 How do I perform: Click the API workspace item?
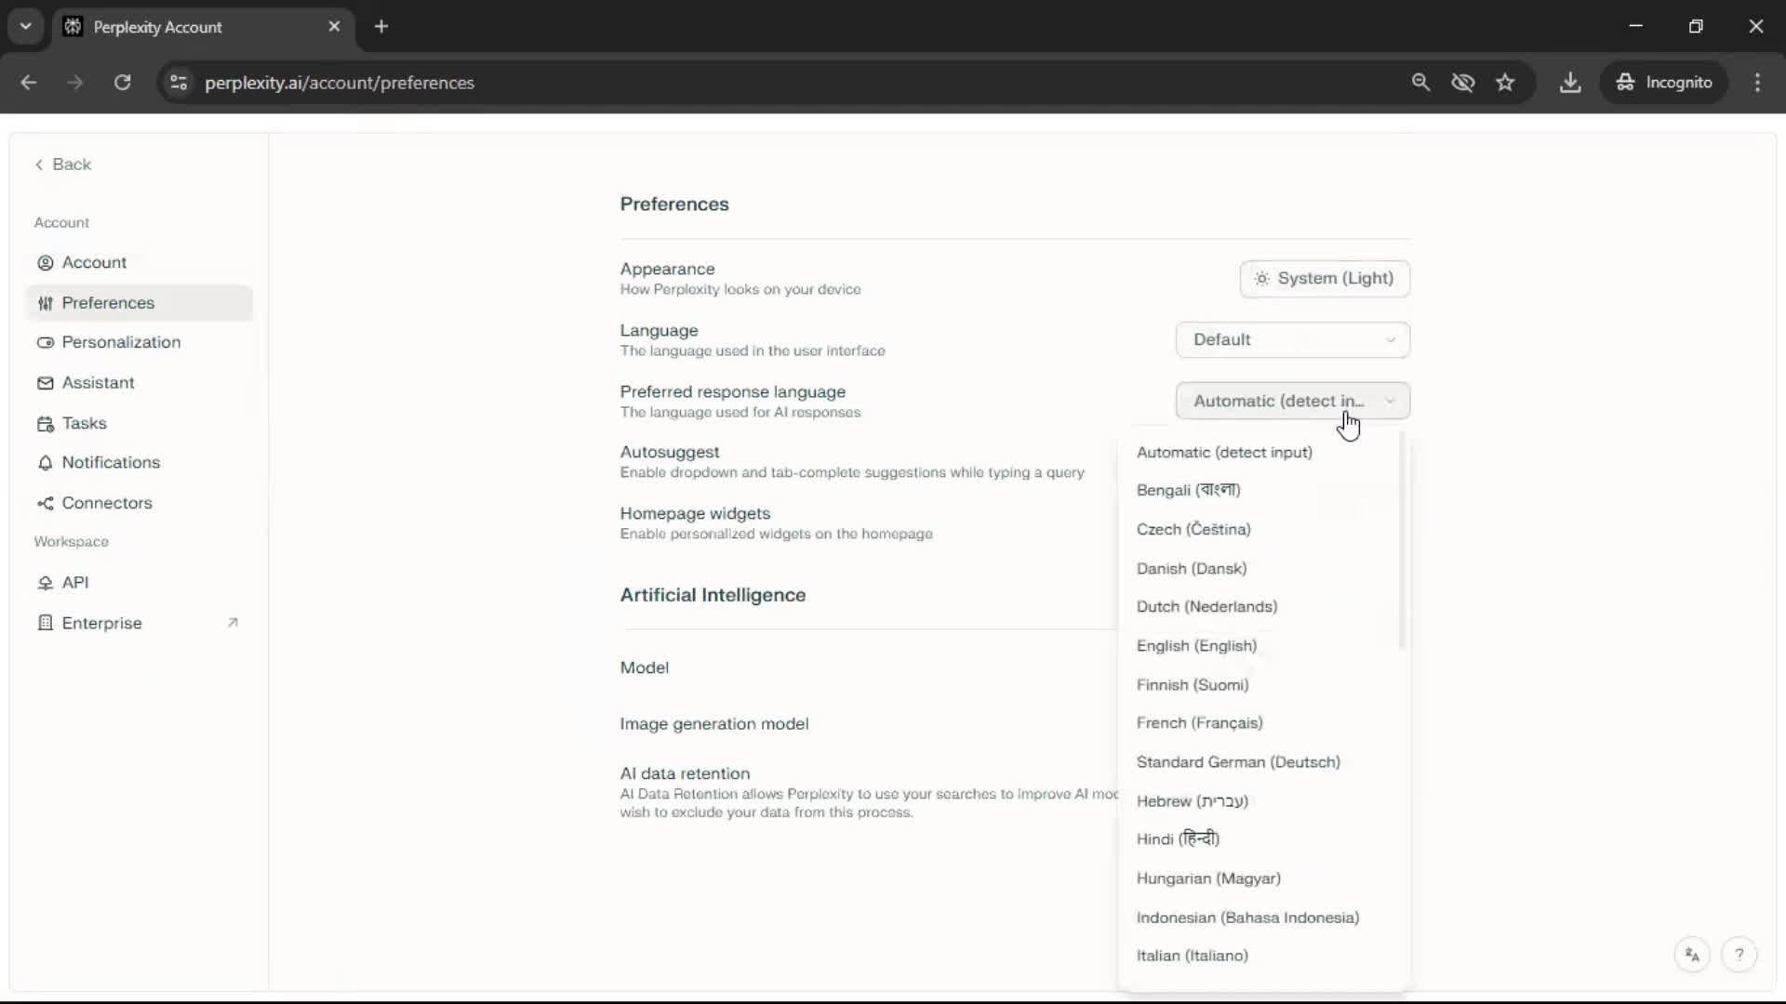click(x=74, y=583)
